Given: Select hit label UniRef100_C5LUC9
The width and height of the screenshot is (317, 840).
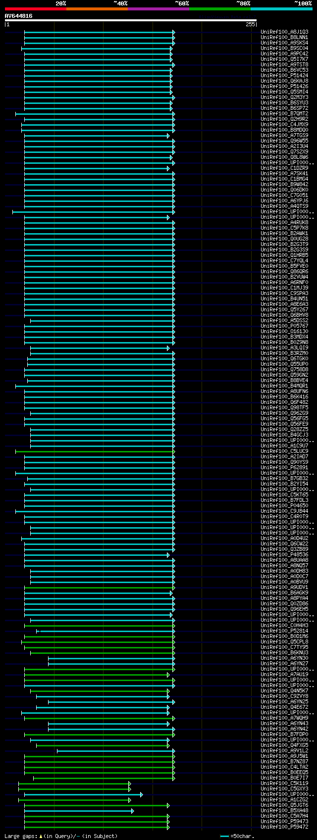Looking at the screenshot, I should click(x=284, y=451).
